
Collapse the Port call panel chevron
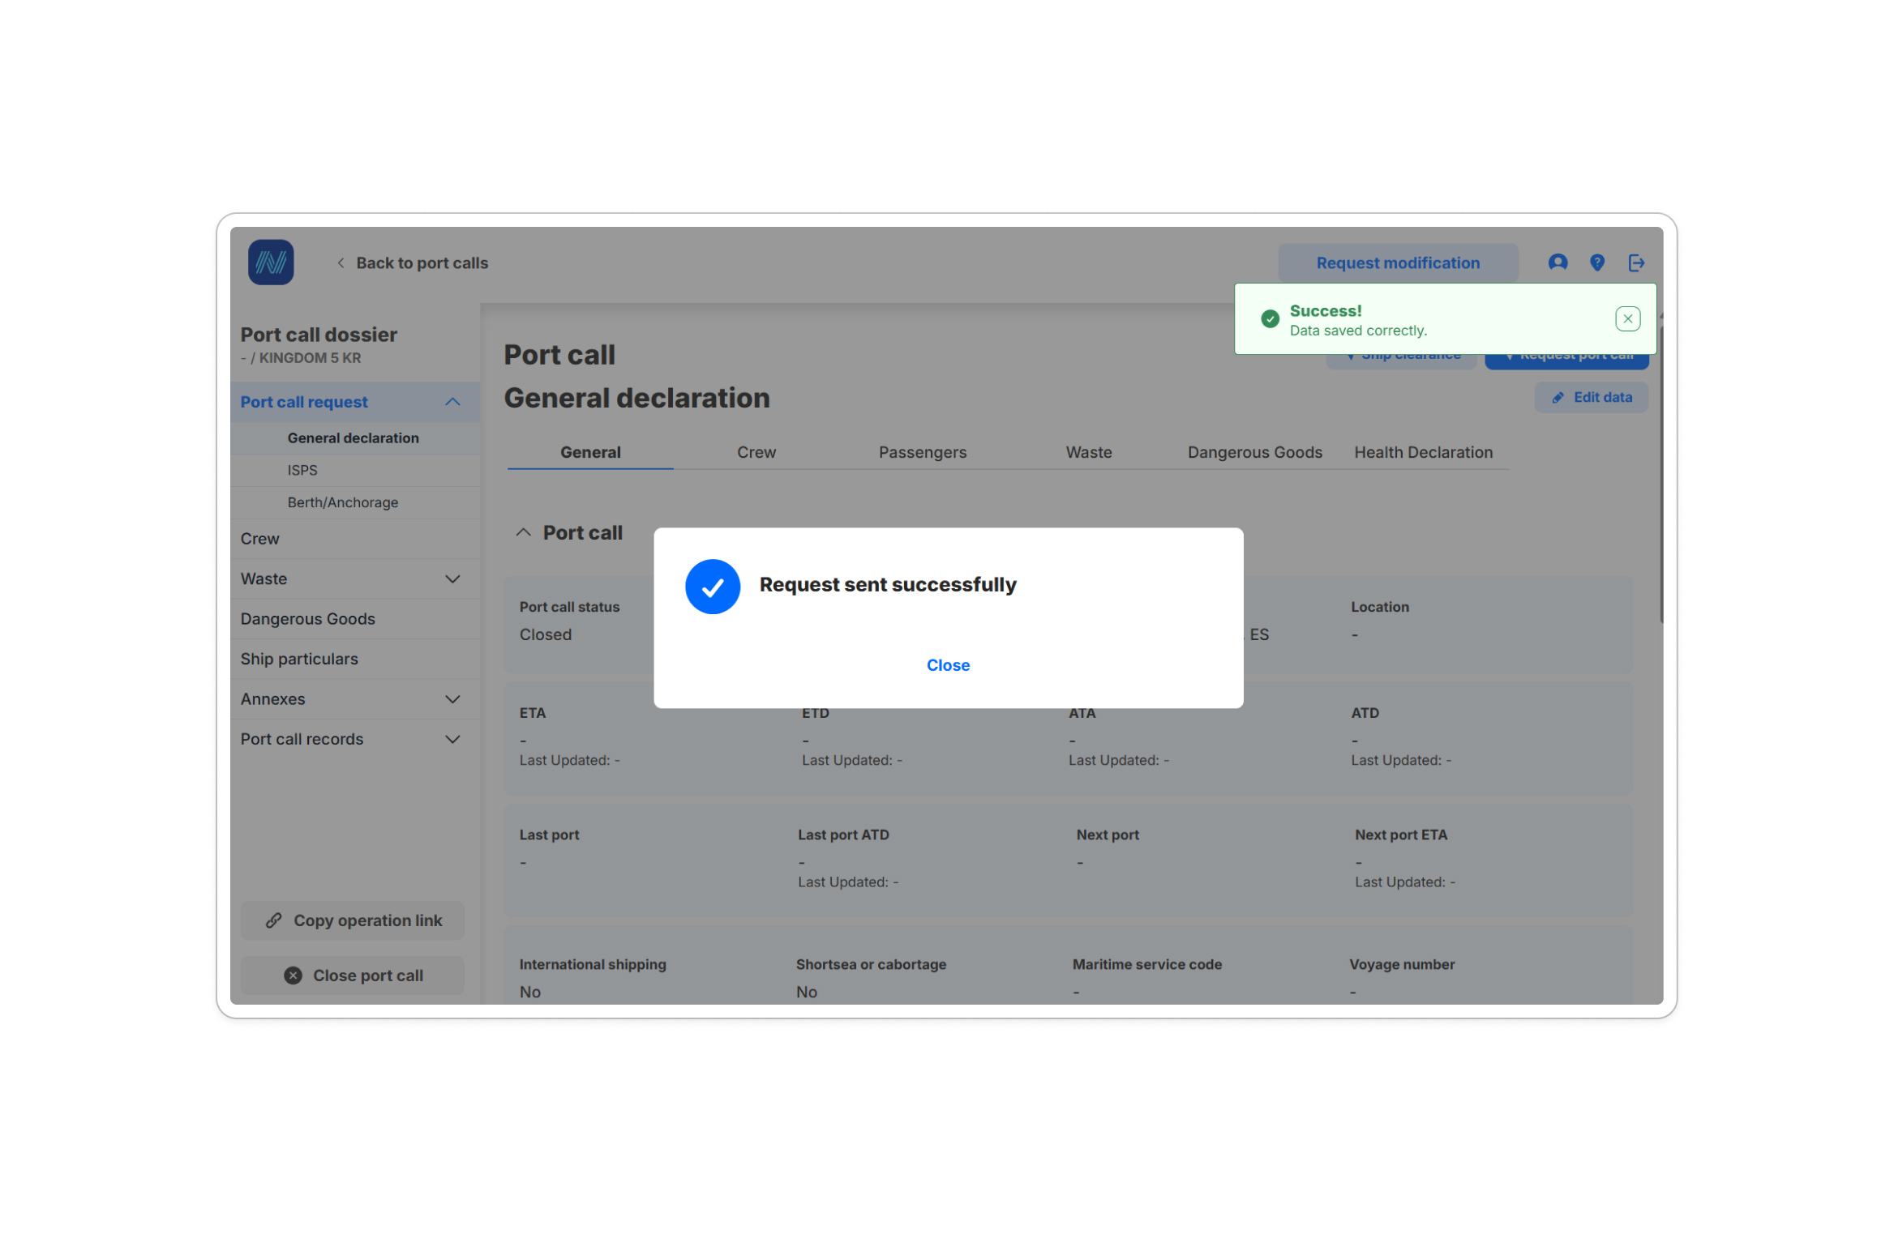(x=523, y=532)
